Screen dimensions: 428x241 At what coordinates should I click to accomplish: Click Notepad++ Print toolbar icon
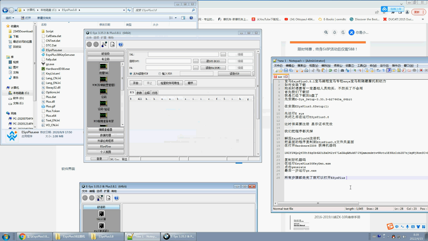(306, 70)
